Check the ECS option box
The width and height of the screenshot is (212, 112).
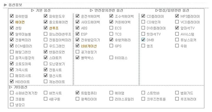click(x=111, y=28)
